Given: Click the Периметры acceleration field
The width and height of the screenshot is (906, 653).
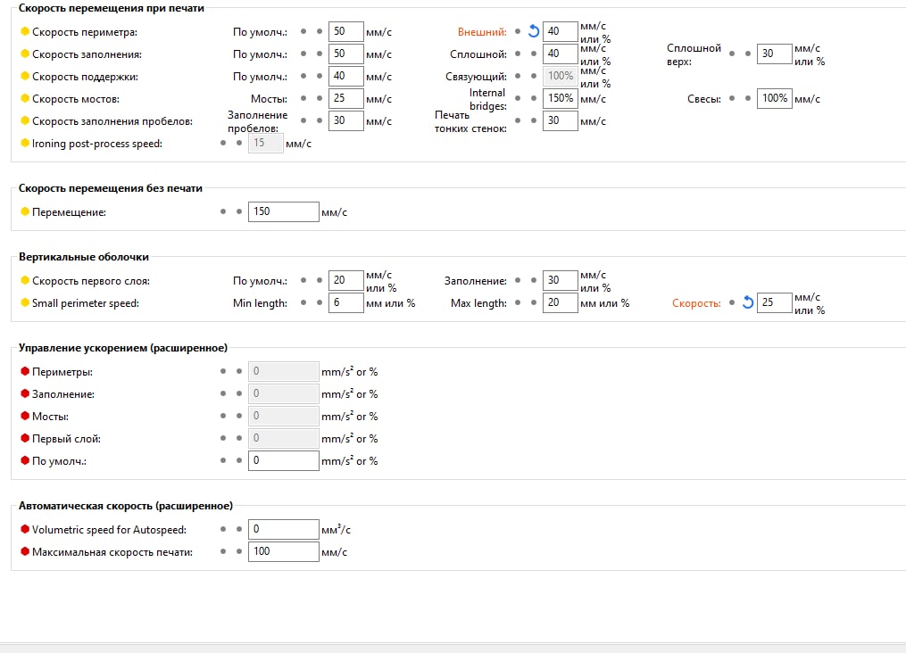Looking at the screenshot, I should pos(284,372).
